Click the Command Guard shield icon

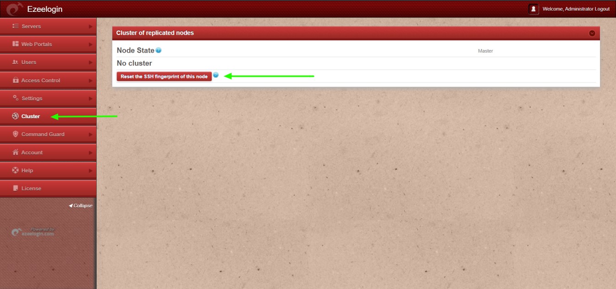[x=16, y=134]
